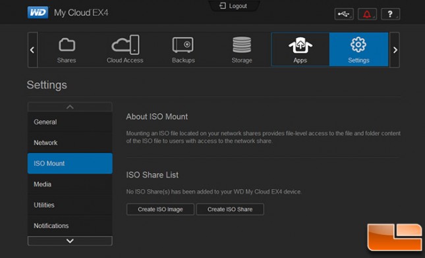Click the 'No ISO Share(s) has been added' message
Viewport: 425px width, 258px height.
[214, 192]
